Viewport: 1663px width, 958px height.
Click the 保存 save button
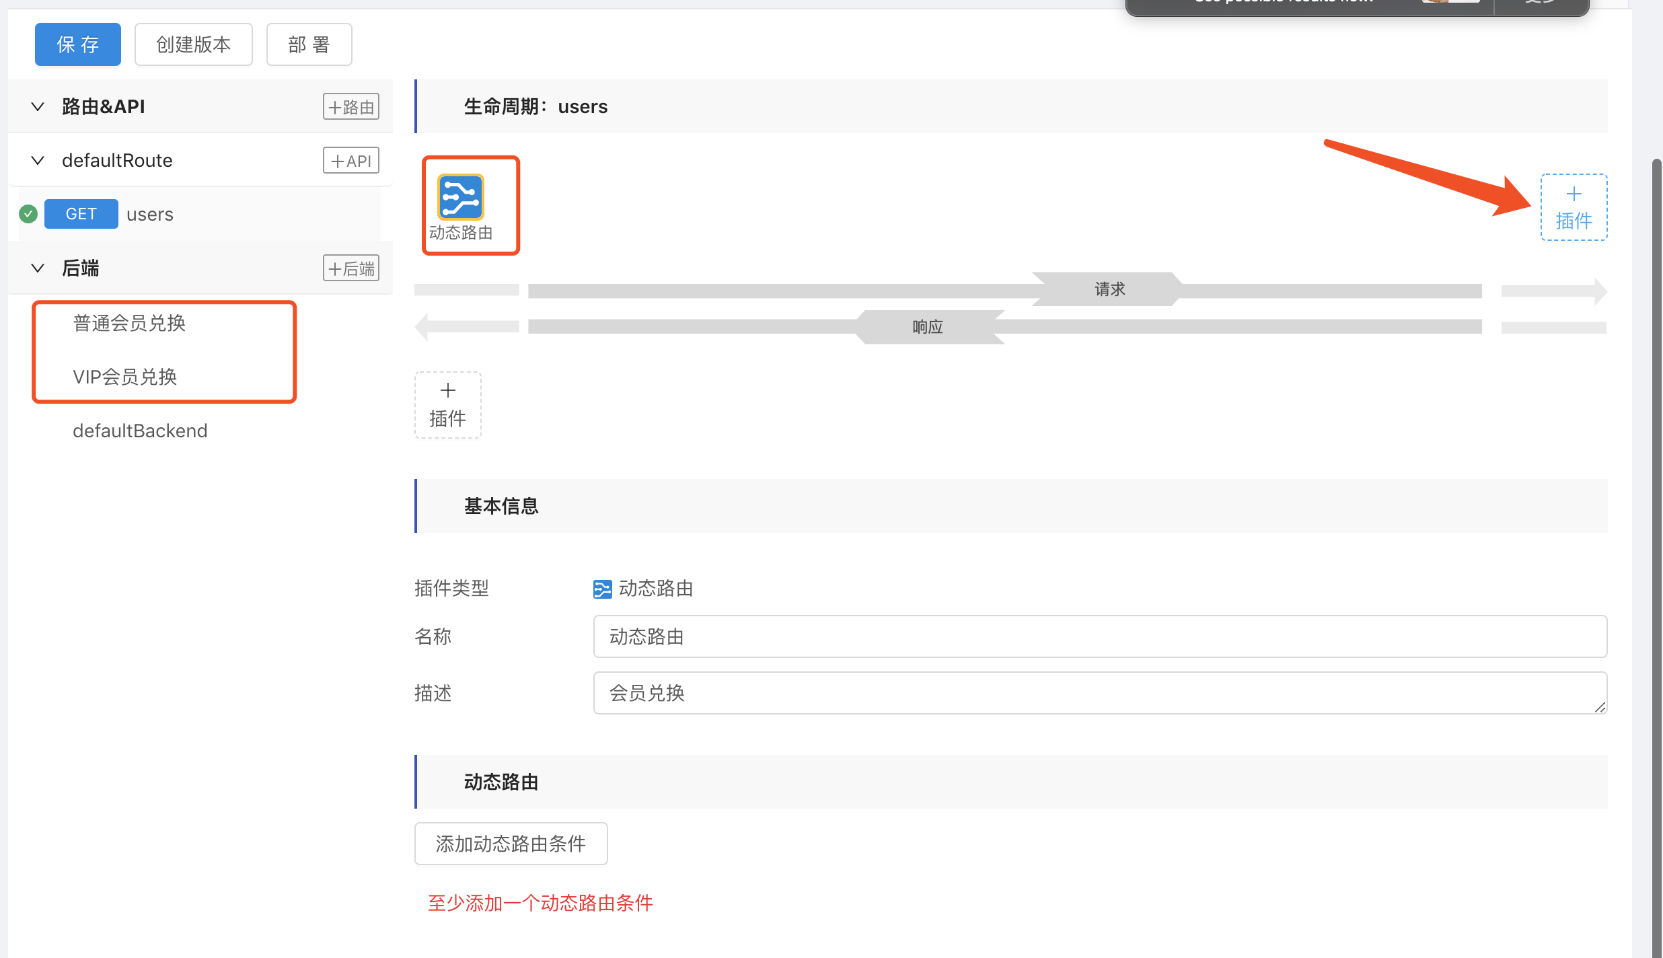(x=78, y=44)
